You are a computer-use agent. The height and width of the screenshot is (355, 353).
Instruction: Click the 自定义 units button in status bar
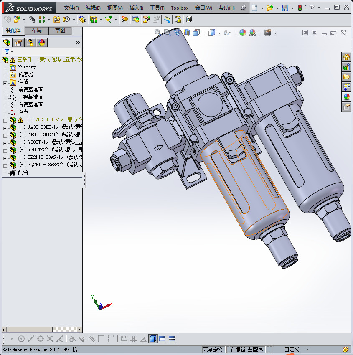[292, 350]
